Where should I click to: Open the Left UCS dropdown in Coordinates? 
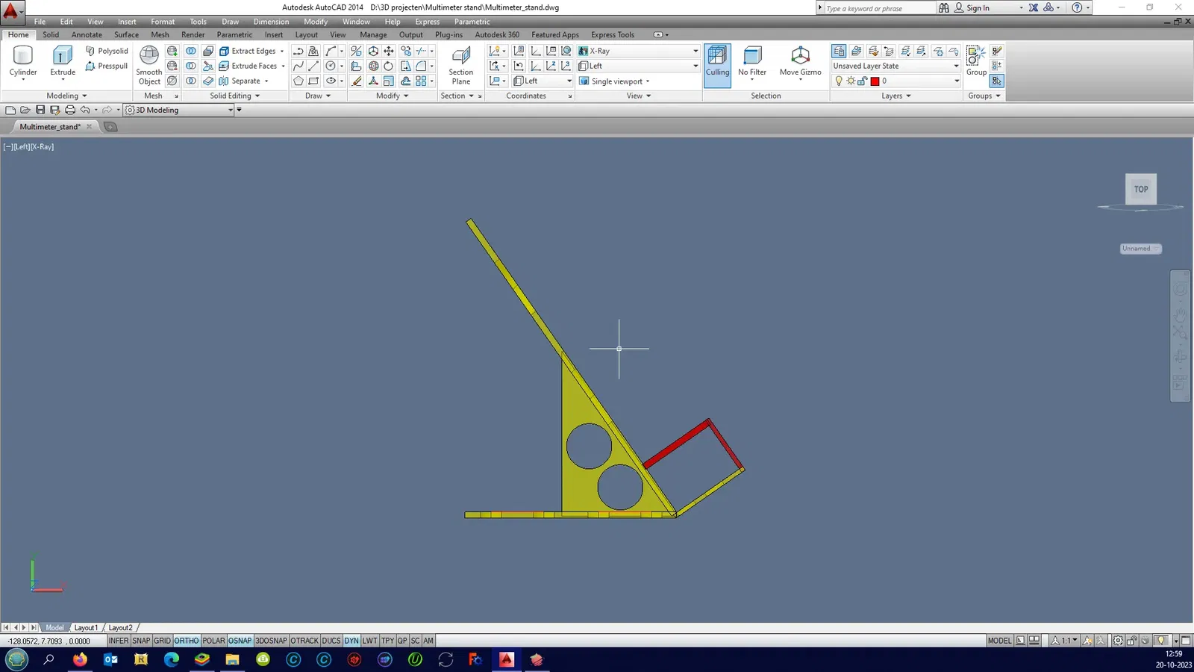pos(543,81)
